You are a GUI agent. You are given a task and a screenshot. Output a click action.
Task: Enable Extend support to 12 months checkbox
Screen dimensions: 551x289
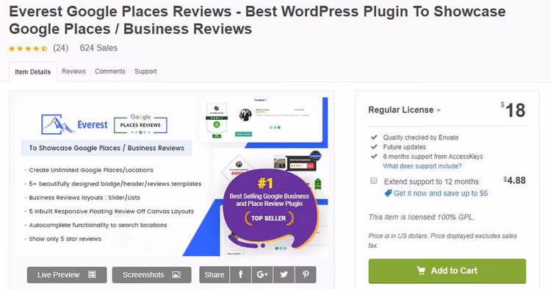tap(373, 181)
